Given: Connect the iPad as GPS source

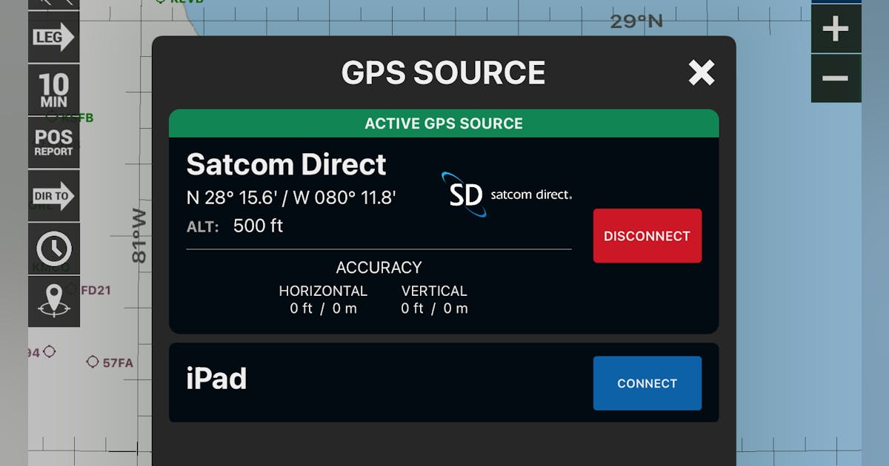Looking at the screenshot, I should tap(647, 383).
